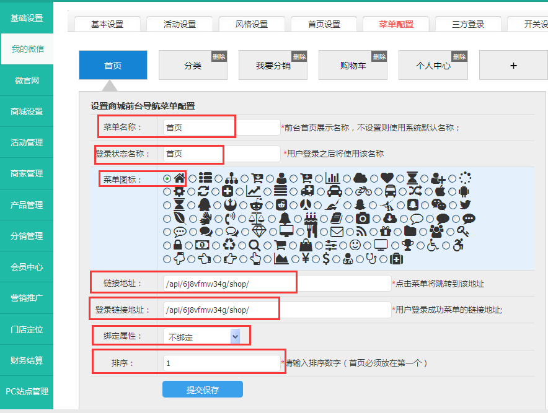Click the heart icon in the icon grid
This screenshot has height=413, width=548.
pyautogui.click(x=387, y=178)
